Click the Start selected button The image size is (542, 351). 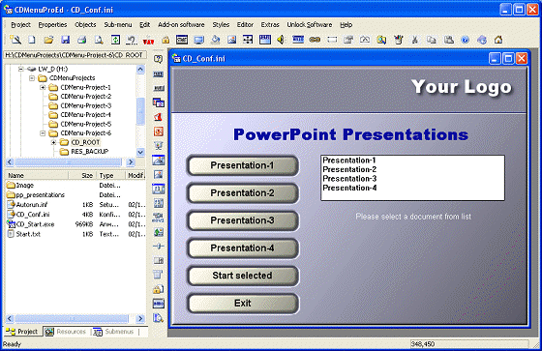coord(243,276)
